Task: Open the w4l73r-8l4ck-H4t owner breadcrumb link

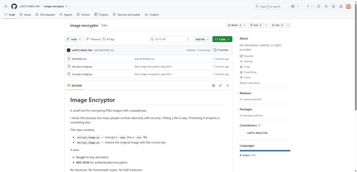Action: (29, 7)
